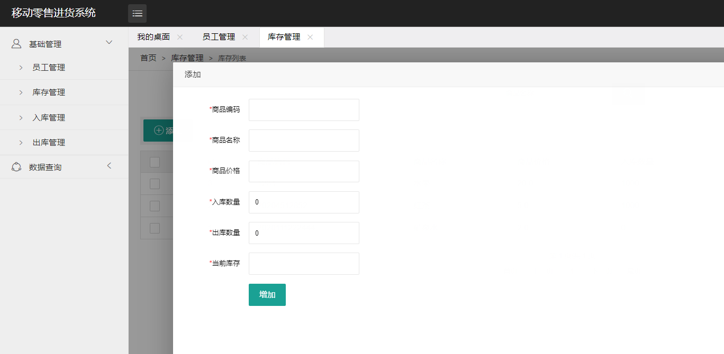Close the 库存管理 tab
This screenshot has height=354, width=724.
(310, 37)
